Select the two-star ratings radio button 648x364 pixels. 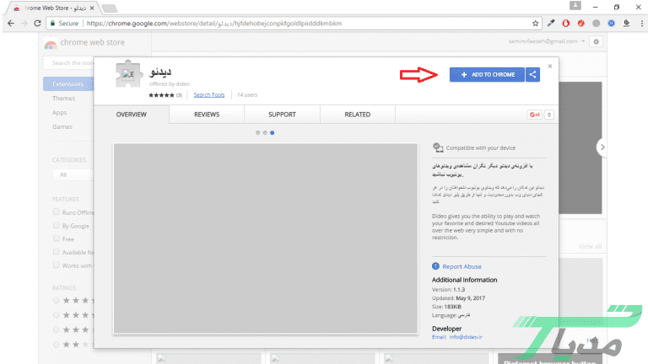(57, 344)
